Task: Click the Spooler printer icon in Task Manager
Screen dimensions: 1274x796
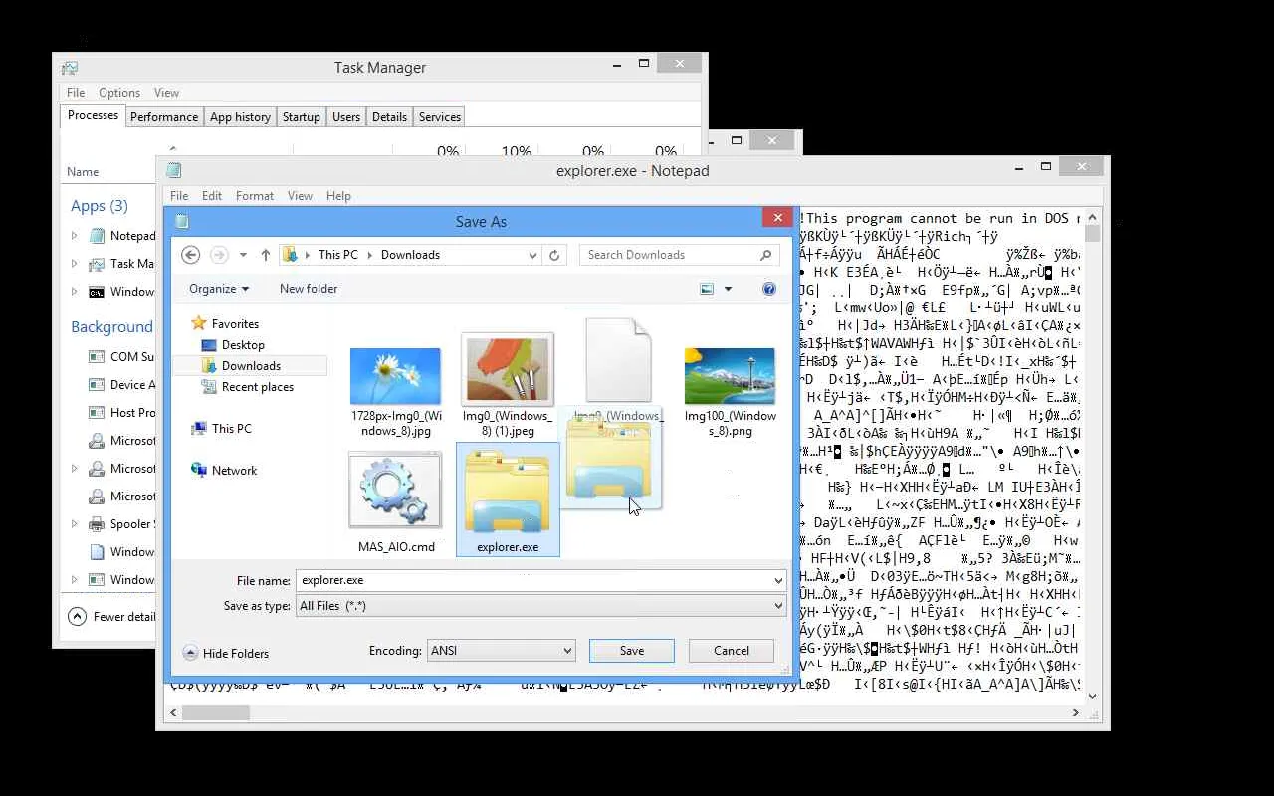Action: coord(97,524)
